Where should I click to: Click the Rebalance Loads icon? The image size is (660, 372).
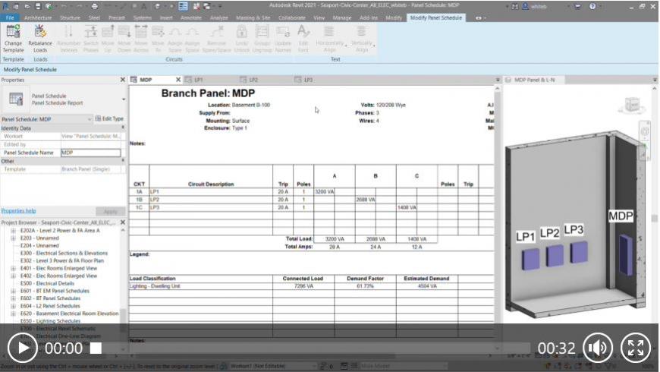40,32
